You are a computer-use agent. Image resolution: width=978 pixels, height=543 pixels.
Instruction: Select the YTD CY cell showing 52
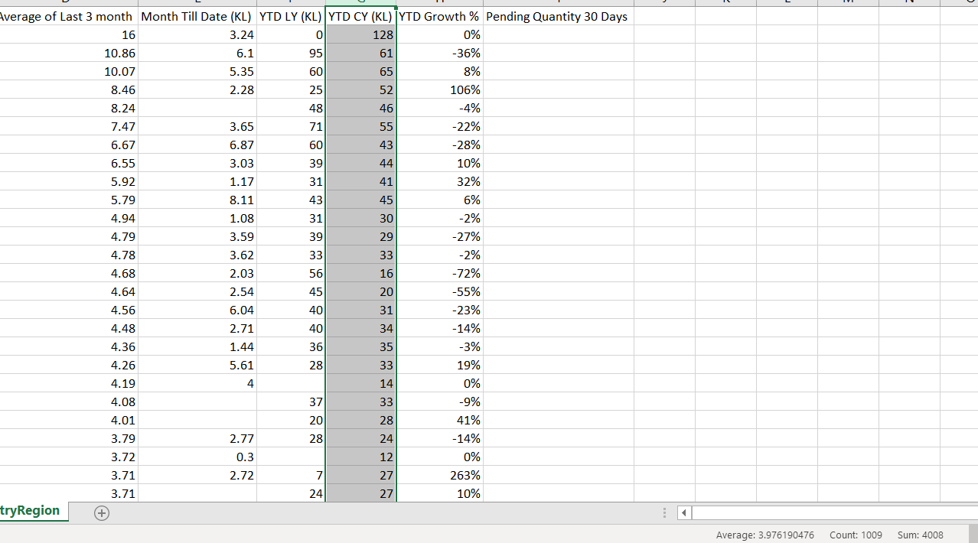360,89
